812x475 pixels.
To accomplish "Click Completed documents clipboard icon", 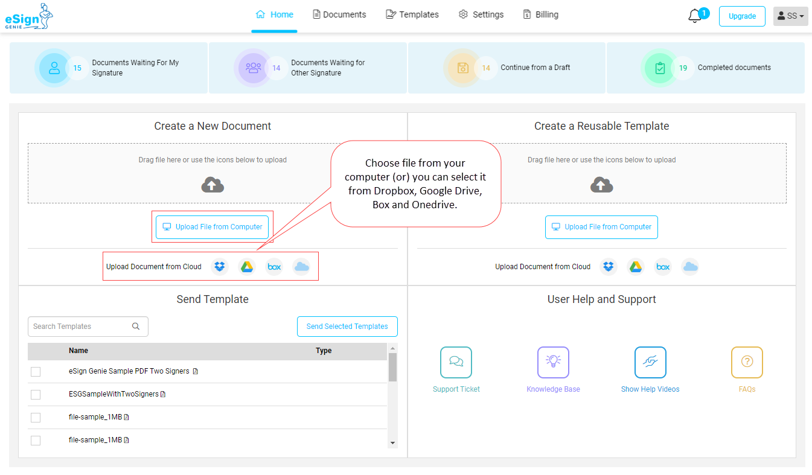I will (660, 68).
